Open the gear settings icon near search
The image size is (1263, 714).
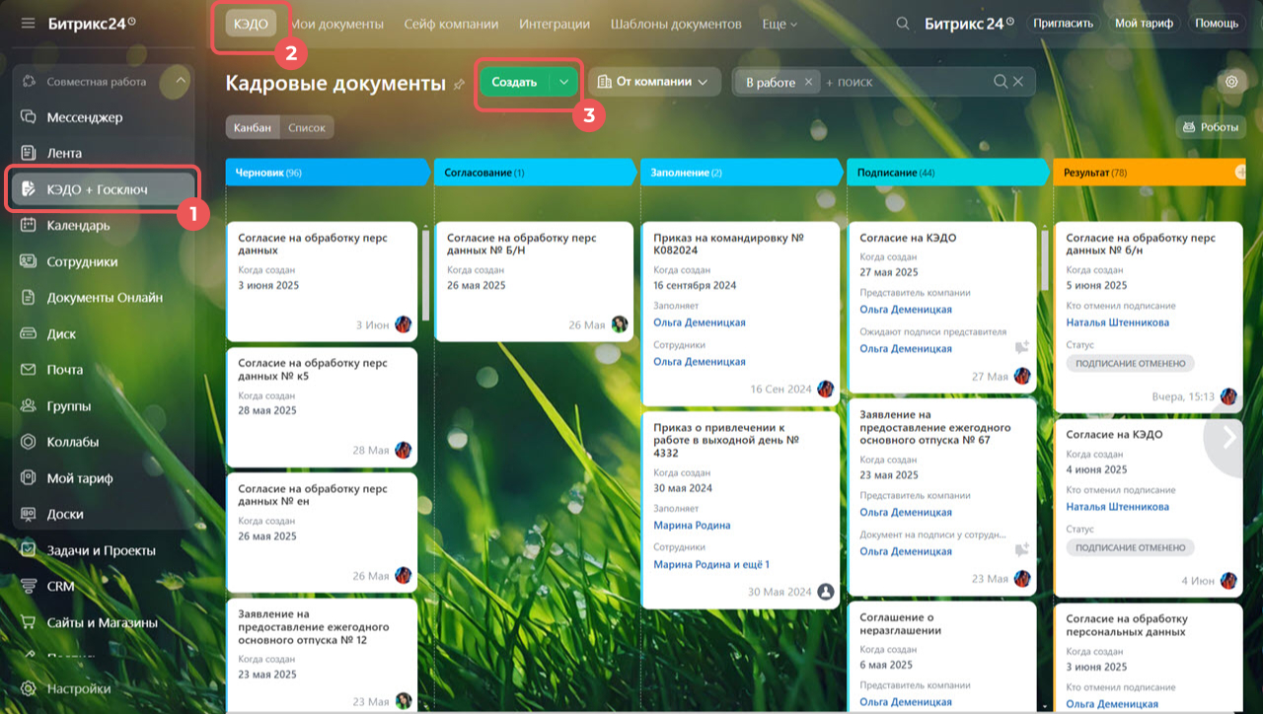click(x=1230, y=82)
